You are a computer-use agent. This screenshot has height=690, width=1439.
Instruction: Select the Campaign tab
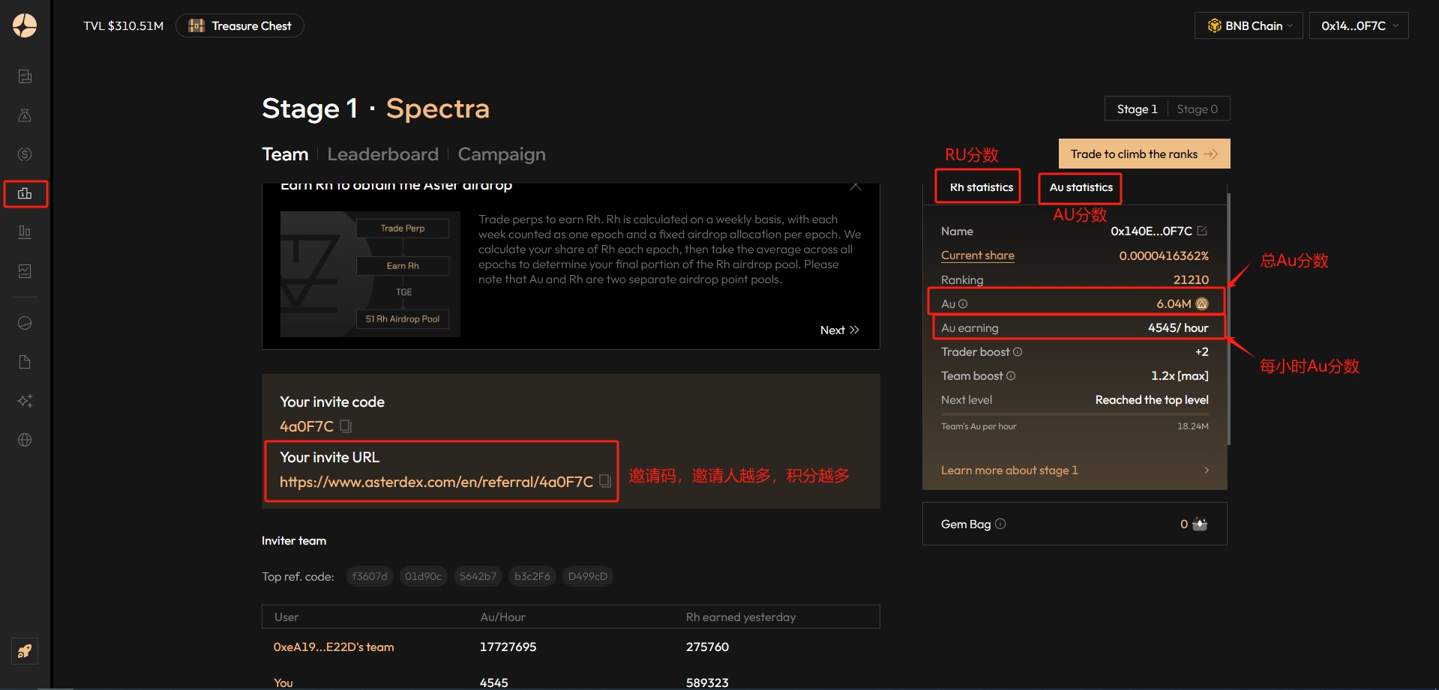point(502,154)
